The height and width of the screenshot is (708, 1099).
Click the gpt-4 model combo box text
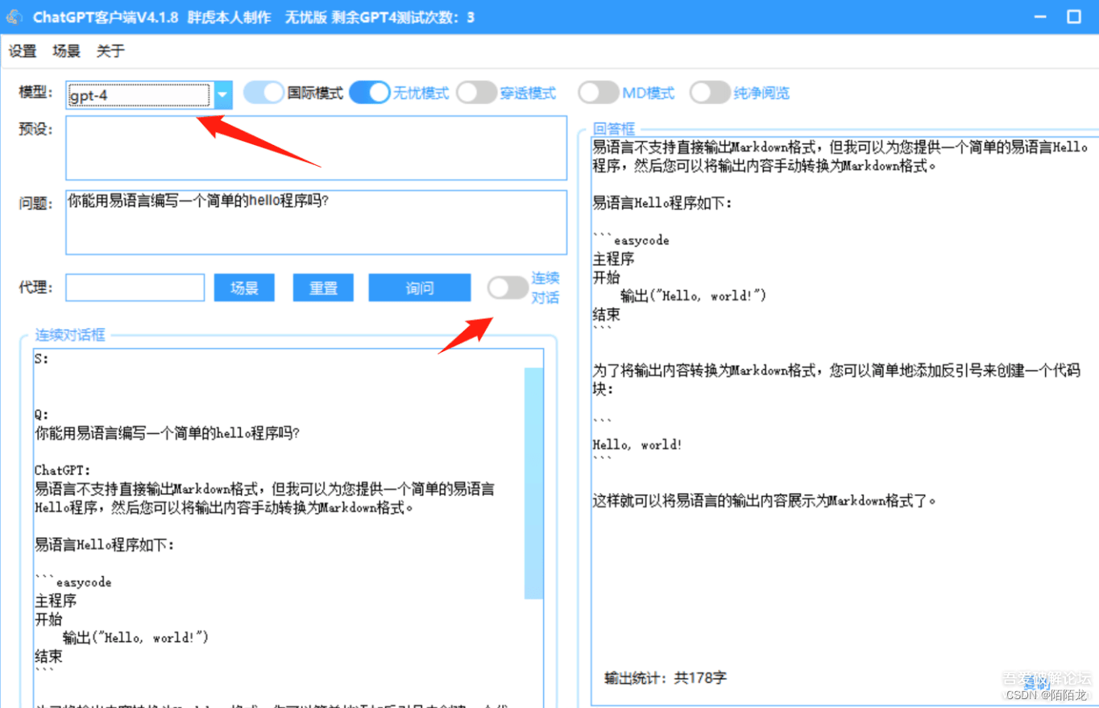click(x=139, y=95)
